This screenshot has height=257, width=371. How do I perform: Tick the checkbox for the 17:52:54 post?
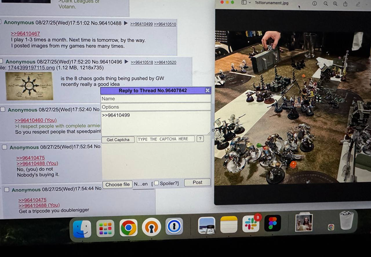pos(4,147)
